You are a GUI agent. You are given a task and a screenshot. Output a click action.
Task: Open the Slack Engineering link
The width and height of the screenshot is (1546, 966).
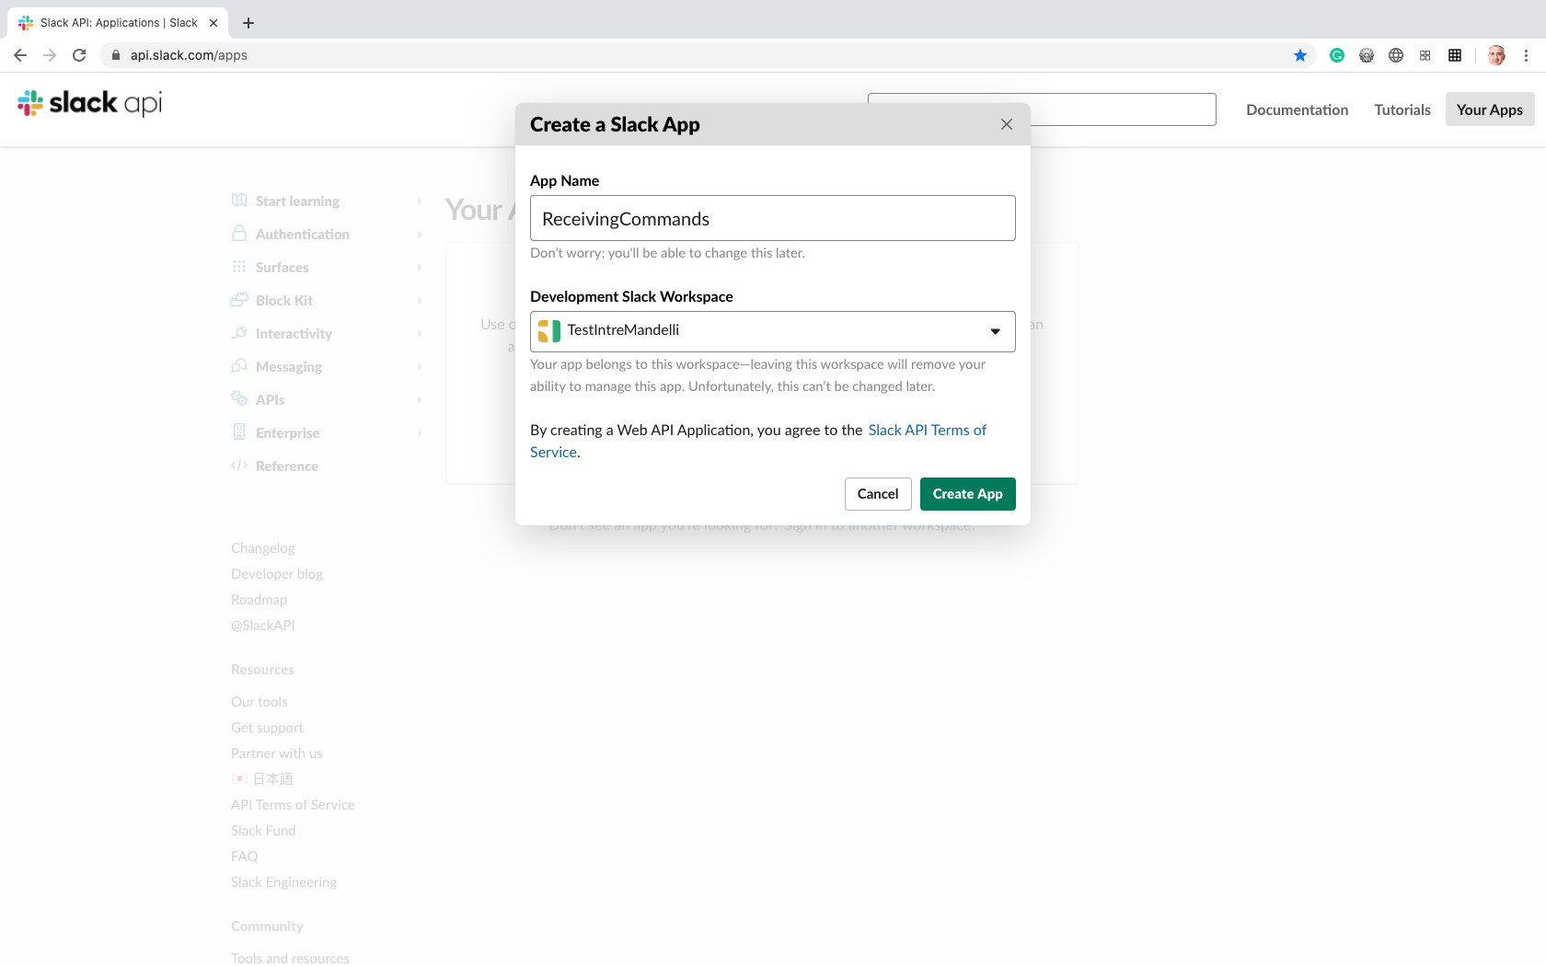click(284, 882)
